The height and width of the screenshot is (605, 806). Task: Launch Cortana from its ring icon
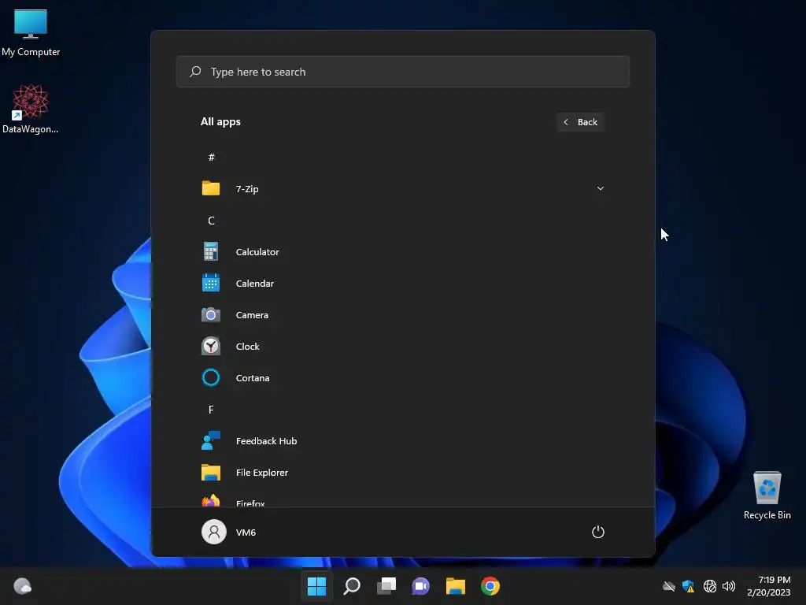(x=211, y=377)
